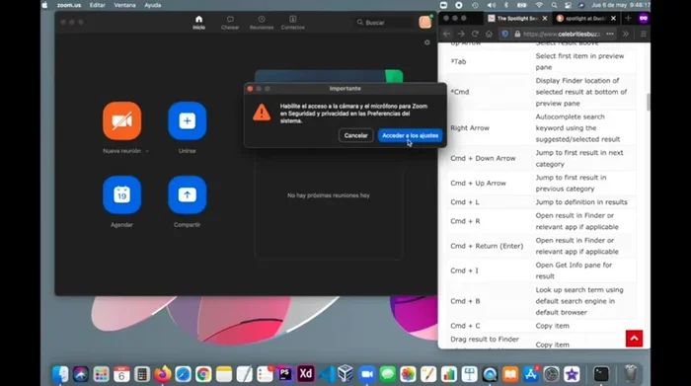Image resolution: width=691 pixels, height=386 pixels.
Task: Open PhpStorm from the Dock
Action: (x=285, y=374)
